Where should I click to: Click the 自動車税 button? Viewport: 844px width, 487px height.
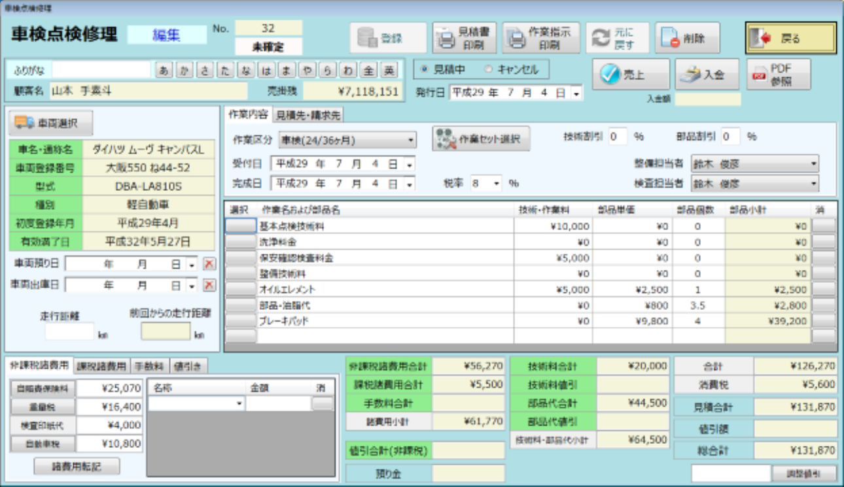43,444
